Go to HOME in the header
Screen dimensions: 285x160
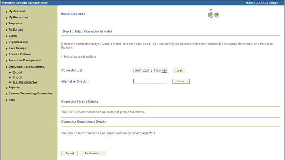tap(250, 3)
